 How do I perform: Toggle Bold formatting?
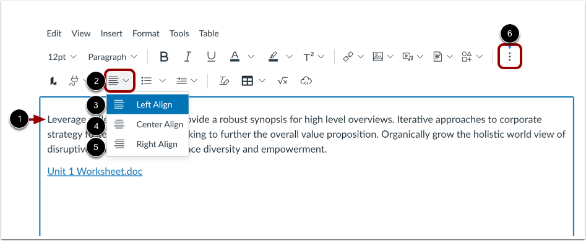point(164,57)
